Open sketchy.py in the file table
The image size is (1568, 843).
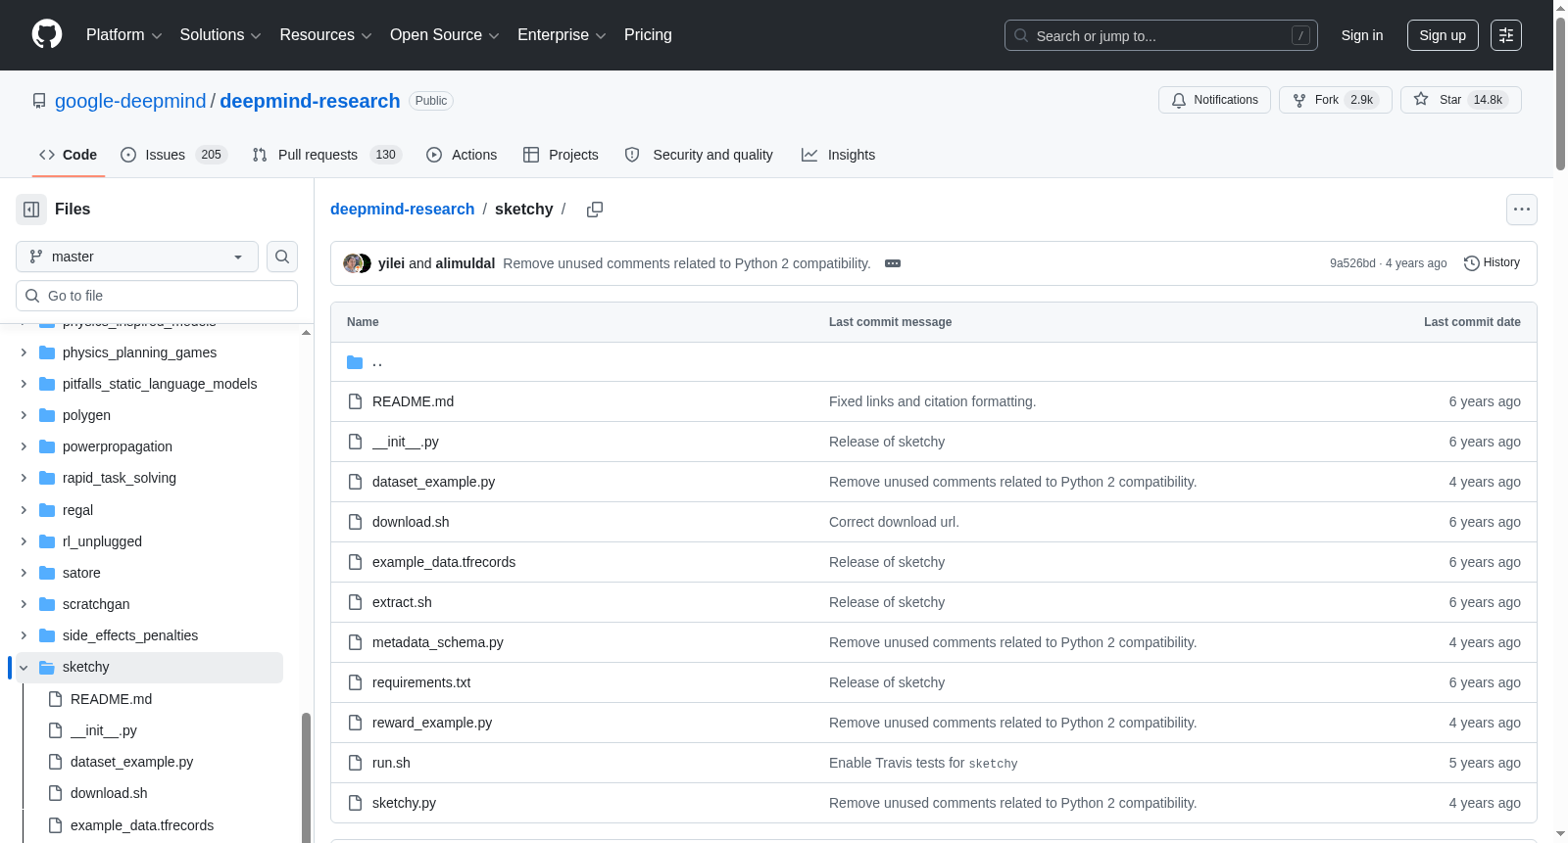tap(404, 803)
